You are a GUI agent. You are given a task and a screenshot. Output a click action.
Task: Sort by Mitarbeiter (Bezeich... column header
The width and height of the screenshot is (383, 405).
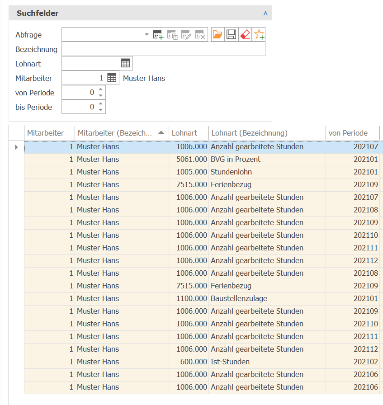122,133
